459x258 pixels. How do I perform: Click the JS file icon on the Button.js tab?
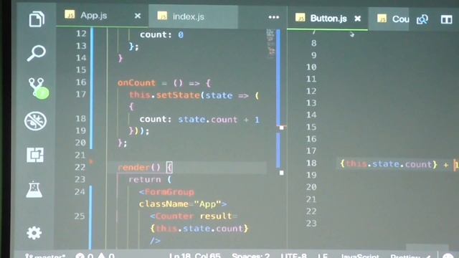[300, 17]
